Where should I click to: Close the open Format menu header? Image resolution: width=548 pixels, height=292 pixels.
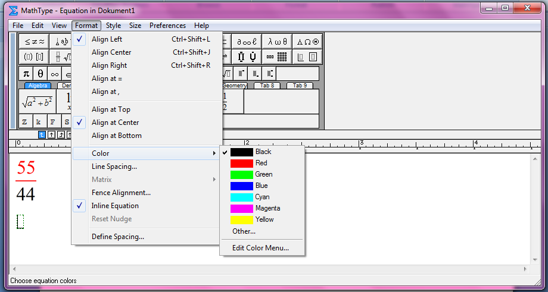[86, 26]
